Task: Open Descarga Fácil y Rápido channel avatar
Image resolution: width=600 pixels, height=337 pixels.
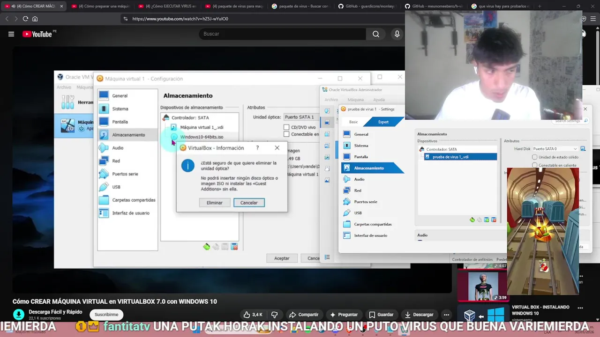Action: pyautogui.click(x=19, y=315)
